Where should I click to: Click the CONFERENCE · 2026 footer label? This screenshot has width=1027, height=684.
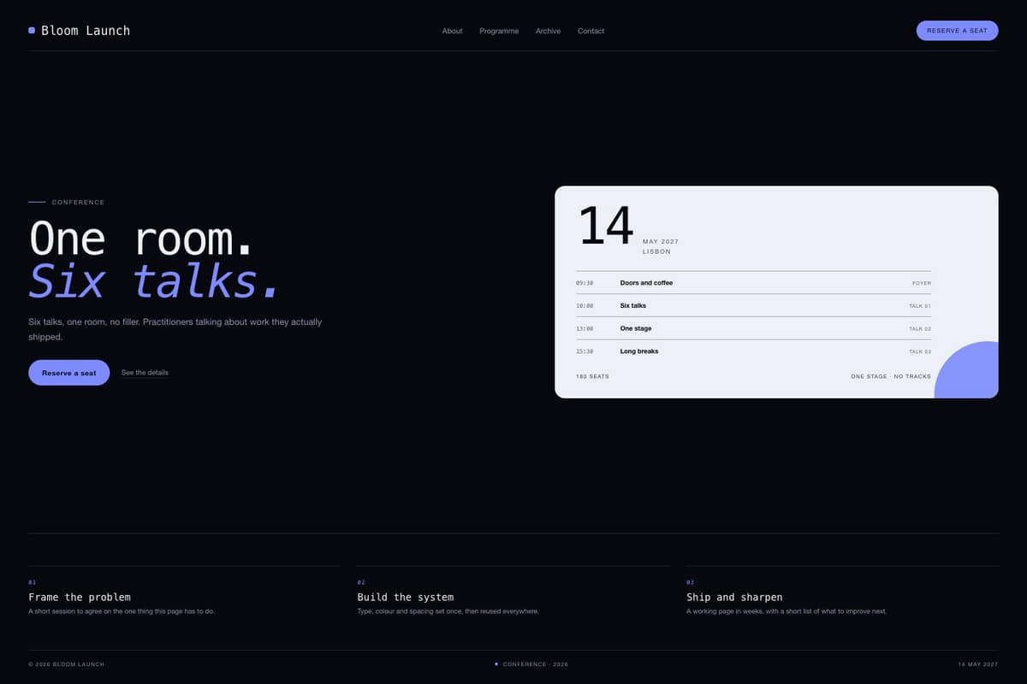(x=535, y=664)
